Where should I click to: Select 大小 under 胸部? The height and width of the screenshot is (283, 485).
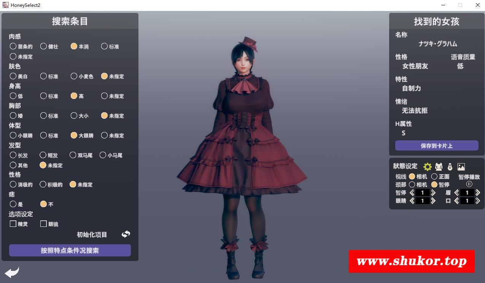(x=74, y=115)
